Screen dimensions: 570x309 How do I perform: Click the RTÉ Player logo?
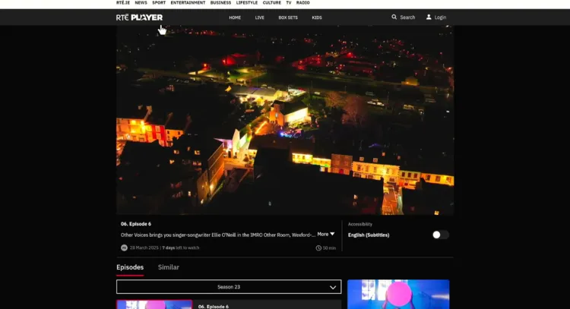click(139, 17)
